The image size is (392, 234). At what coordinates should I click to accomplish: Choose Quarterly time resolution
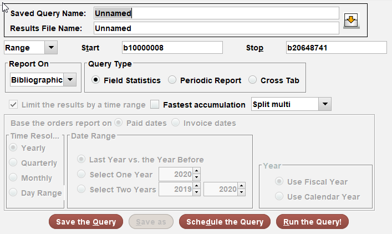(13, 162)
